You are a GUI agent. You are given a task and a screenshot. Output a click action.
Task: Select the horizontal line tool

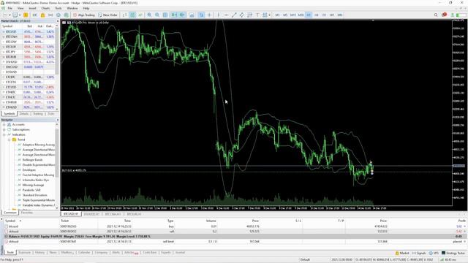tap(226, 15)
